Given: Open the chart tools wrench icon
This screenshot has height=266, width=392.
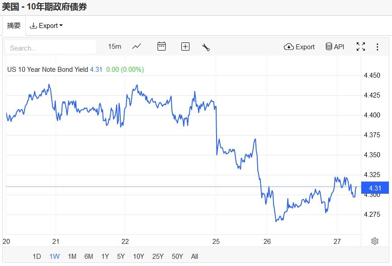Looking at the screenshot, I should (x=206, y=47).
